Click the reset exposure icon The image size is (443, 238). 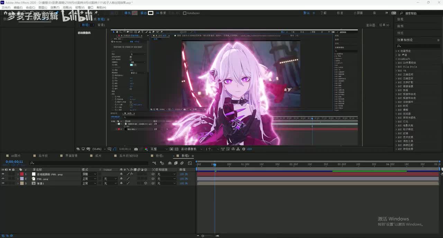243,149
